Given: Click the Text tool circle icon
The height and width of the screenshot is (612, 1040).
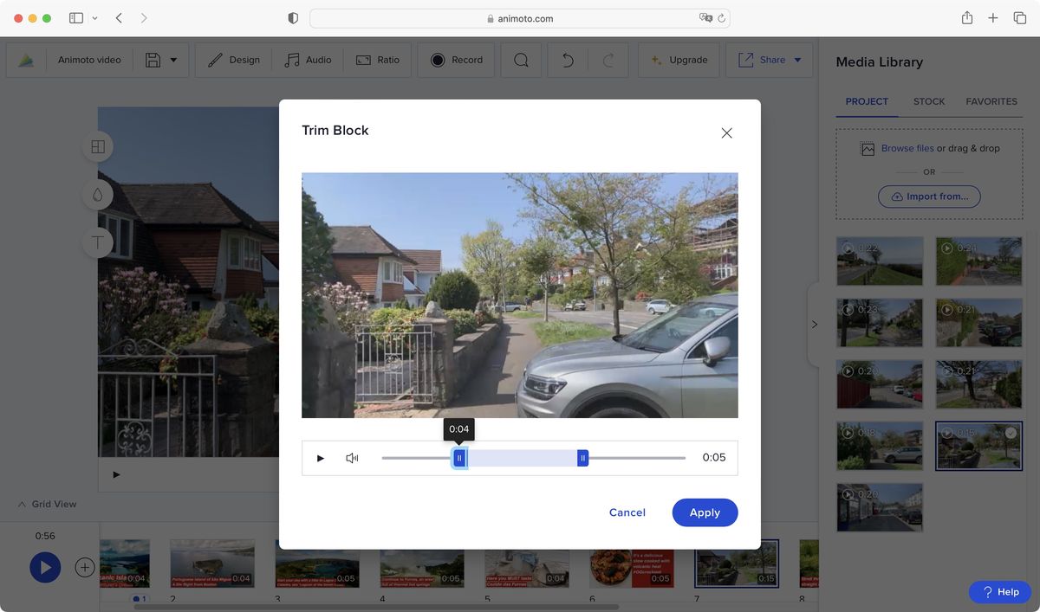Looking at the screenshot, I should (98, 243).
